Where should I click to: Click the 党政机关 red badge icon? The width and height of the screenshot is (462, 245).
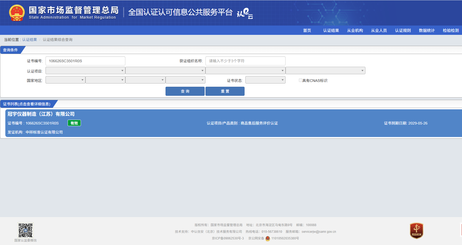pos(416,231)
